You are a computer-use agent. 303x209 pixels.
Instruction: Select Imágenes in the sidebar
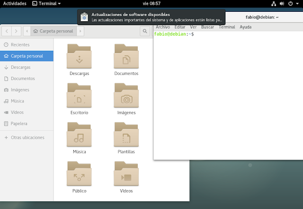pos(27,90)
